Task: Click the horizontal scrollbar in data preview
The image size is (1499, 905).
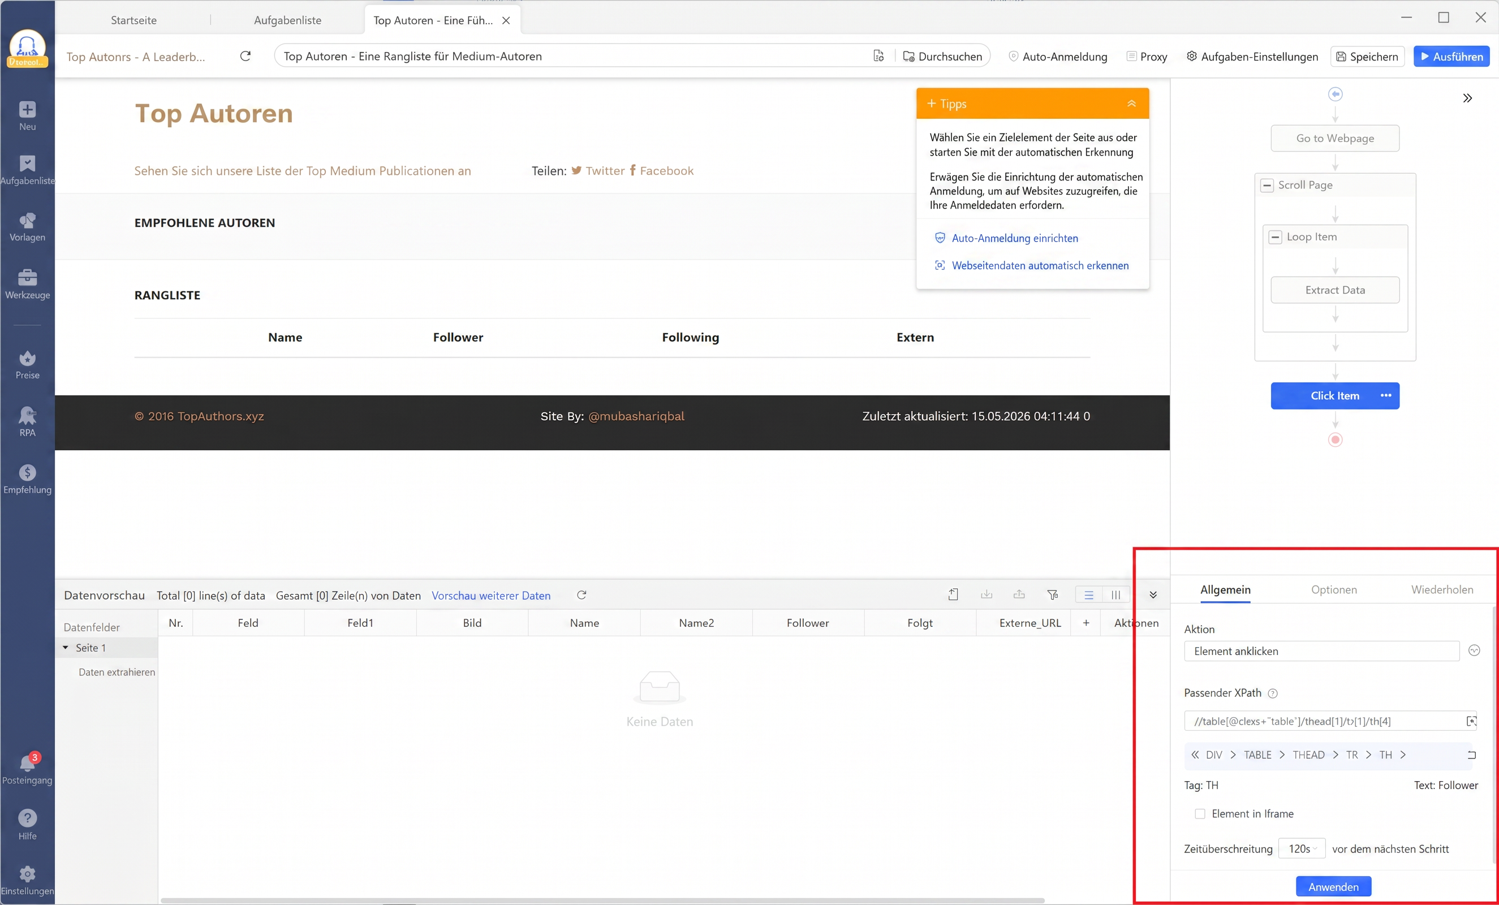Action: tap(602, 900)
